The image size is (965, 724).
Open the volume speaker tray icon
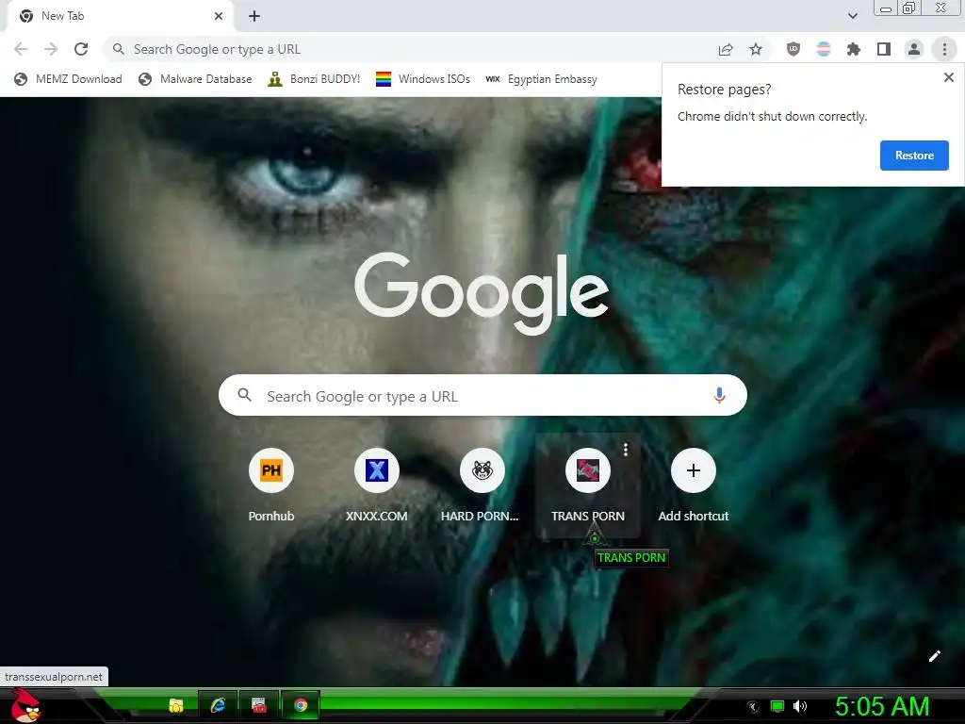[800, 706]
